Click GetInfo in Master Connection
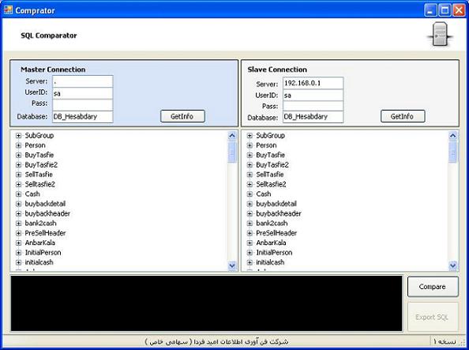The height and width of the screenshot is (350, 469). coord(182,116)
